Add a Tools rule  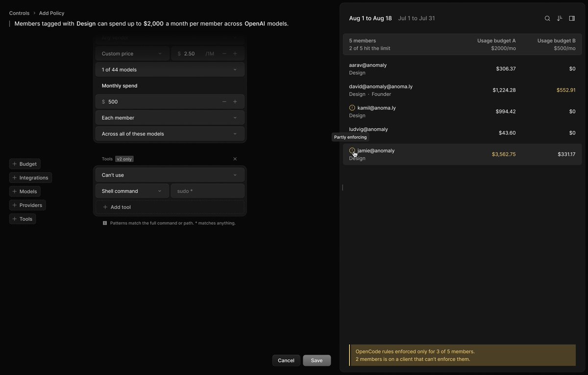click(x=23, y=219)
